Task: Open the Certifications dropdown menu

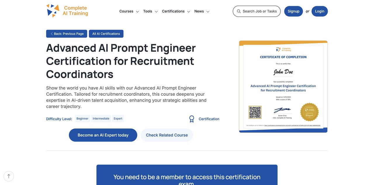Action: point(176,11)
